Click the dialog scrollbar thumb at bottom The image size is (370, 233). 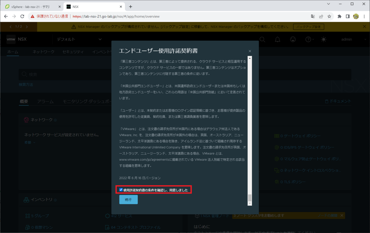[x=250, y=198]
